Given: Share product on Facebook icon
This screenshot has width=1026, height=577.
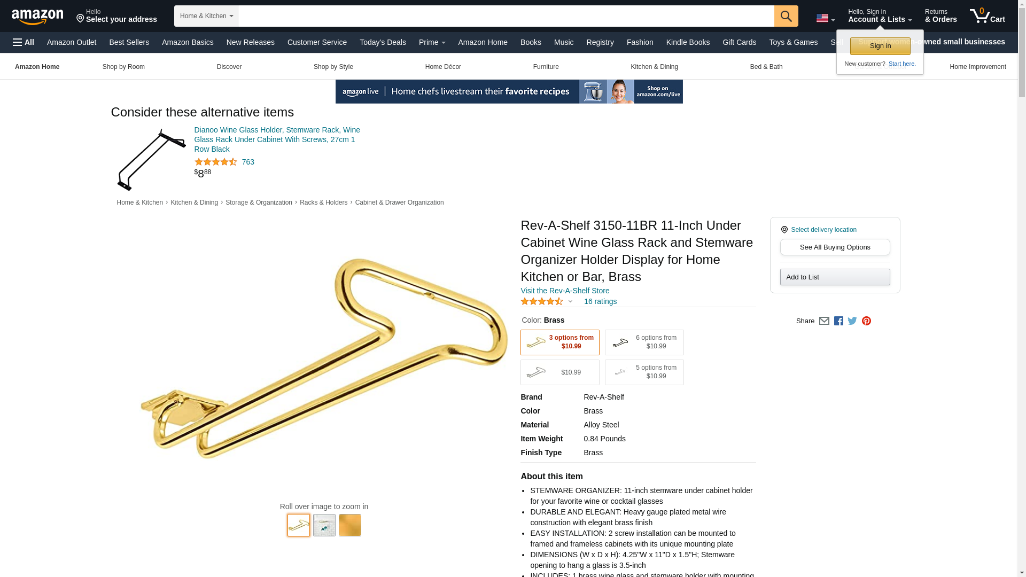Looking at the screenshot, I should point(838,321).
